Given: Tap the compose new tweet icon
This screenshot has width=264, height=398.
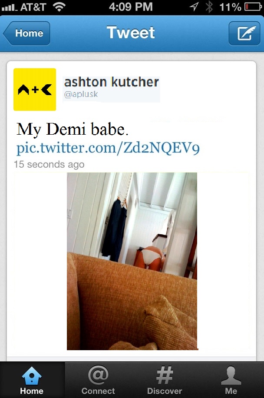Looking at the screenshot, I should tap(244, 33).
